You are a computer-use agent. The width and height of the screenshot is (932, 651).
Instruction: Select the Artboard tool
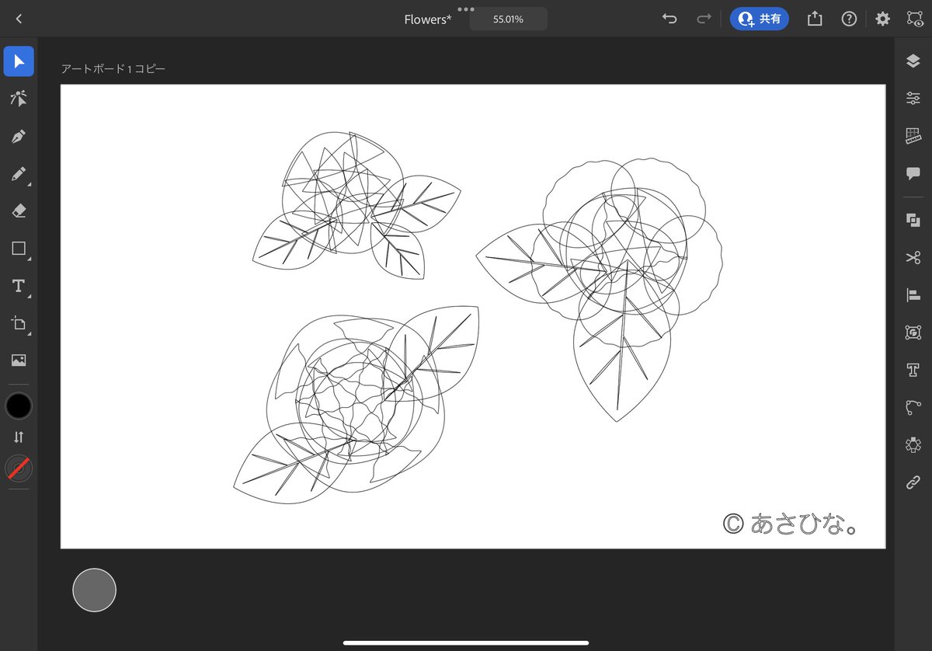coord(19,323)
